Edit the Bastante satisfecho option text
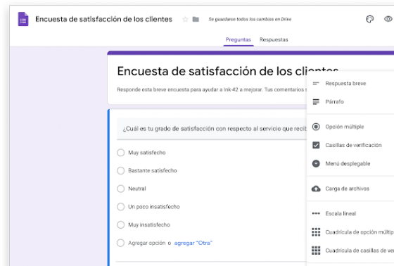Screen dimensions: 394x266 coord(153,171)
